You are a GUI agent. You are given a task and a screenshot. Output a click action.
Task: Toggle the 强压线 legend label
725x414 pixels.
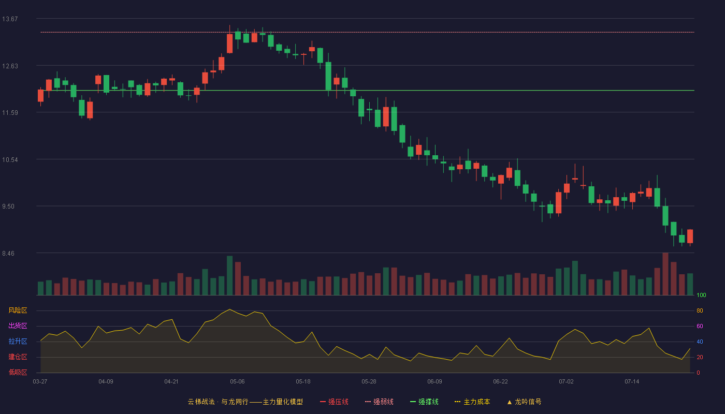pos(338,402)
